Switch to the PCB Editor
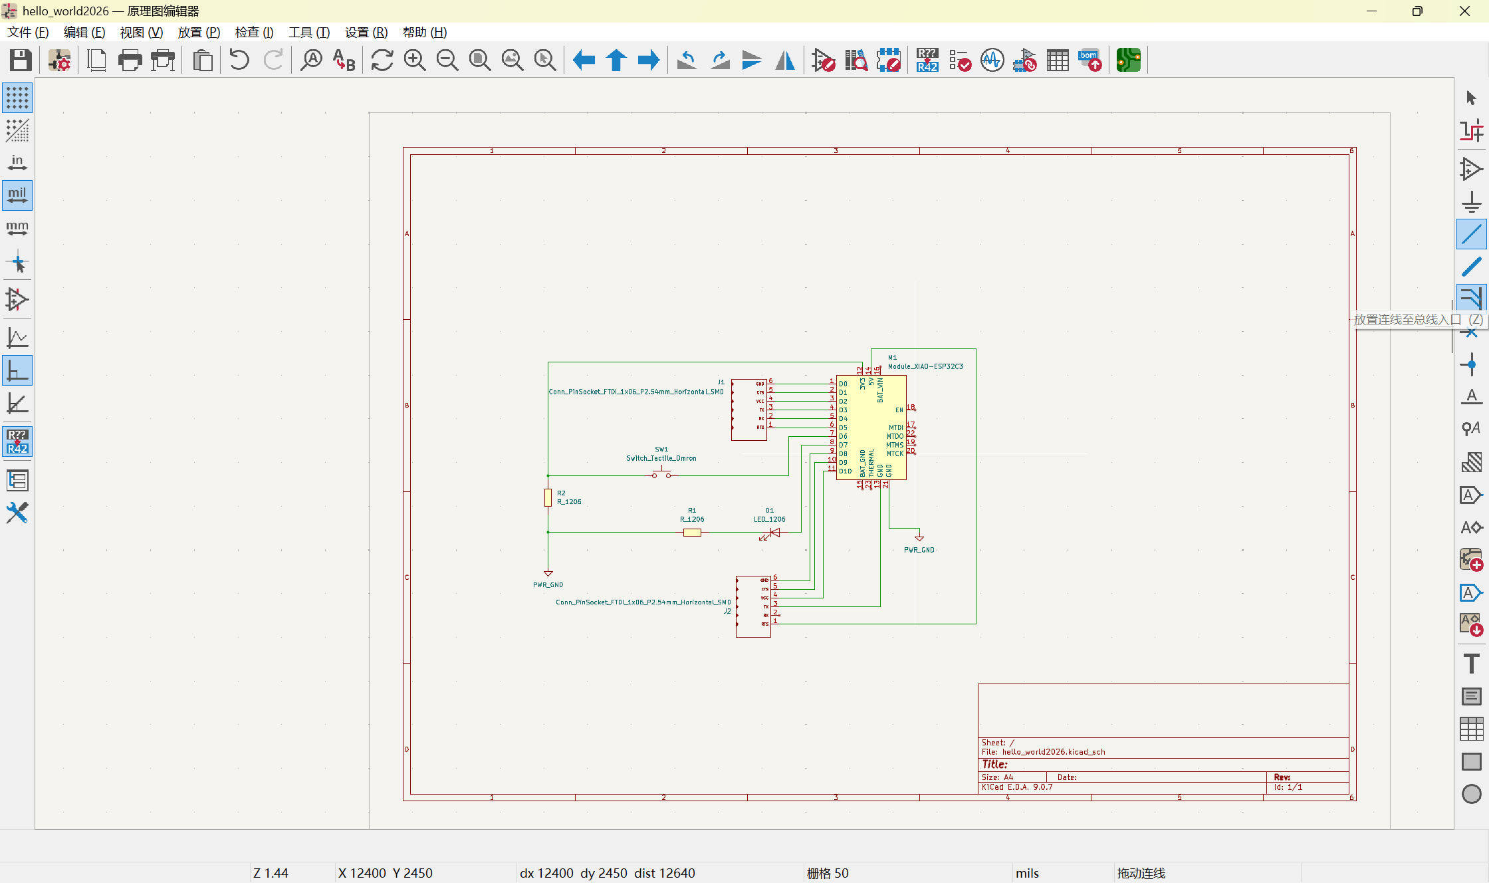 [x=1128, y=60]
